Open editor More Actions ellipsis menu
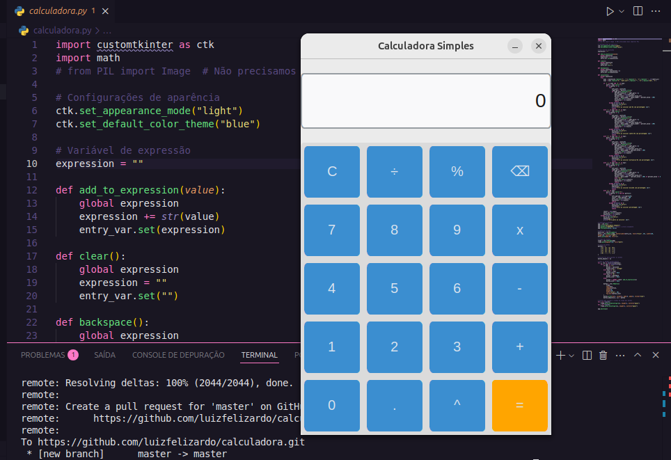671x460 pixels. click(656, 11)
